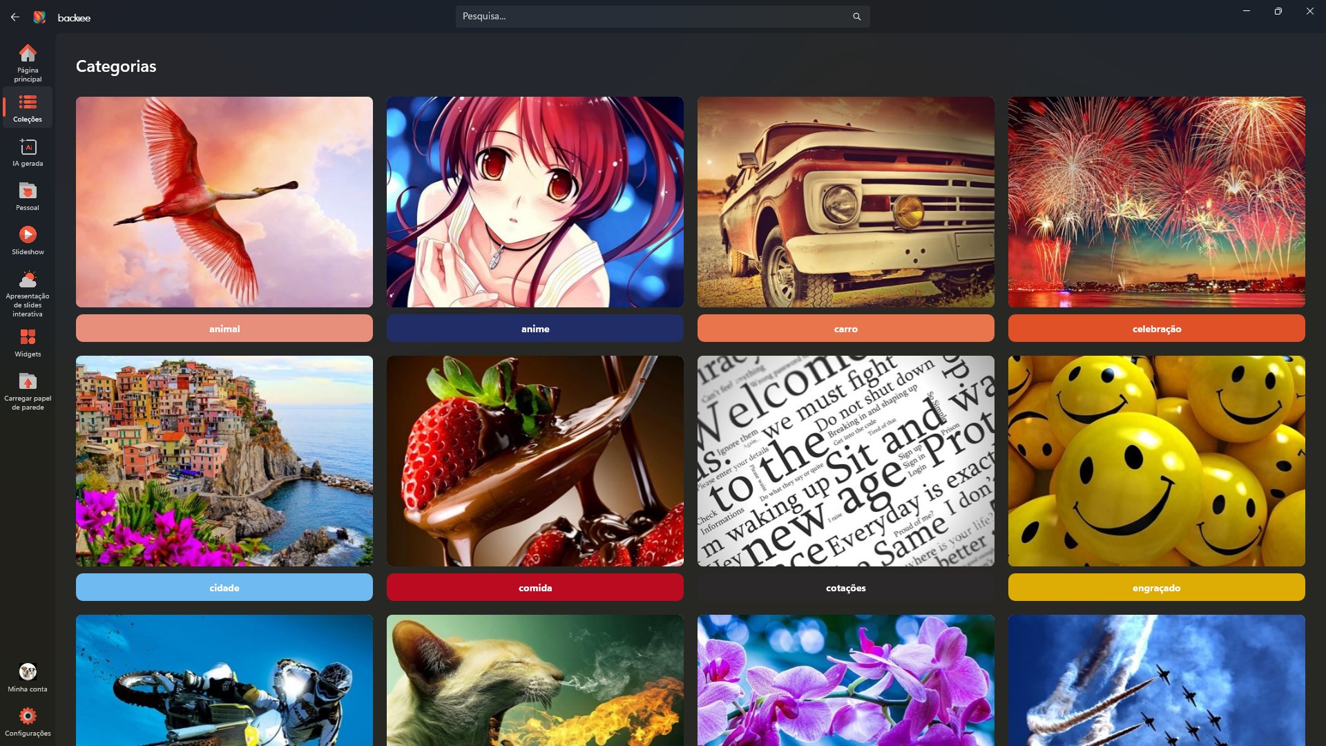Open Configurações gear icon
This screenshot has height=746, width=1326.
point(28,716)
